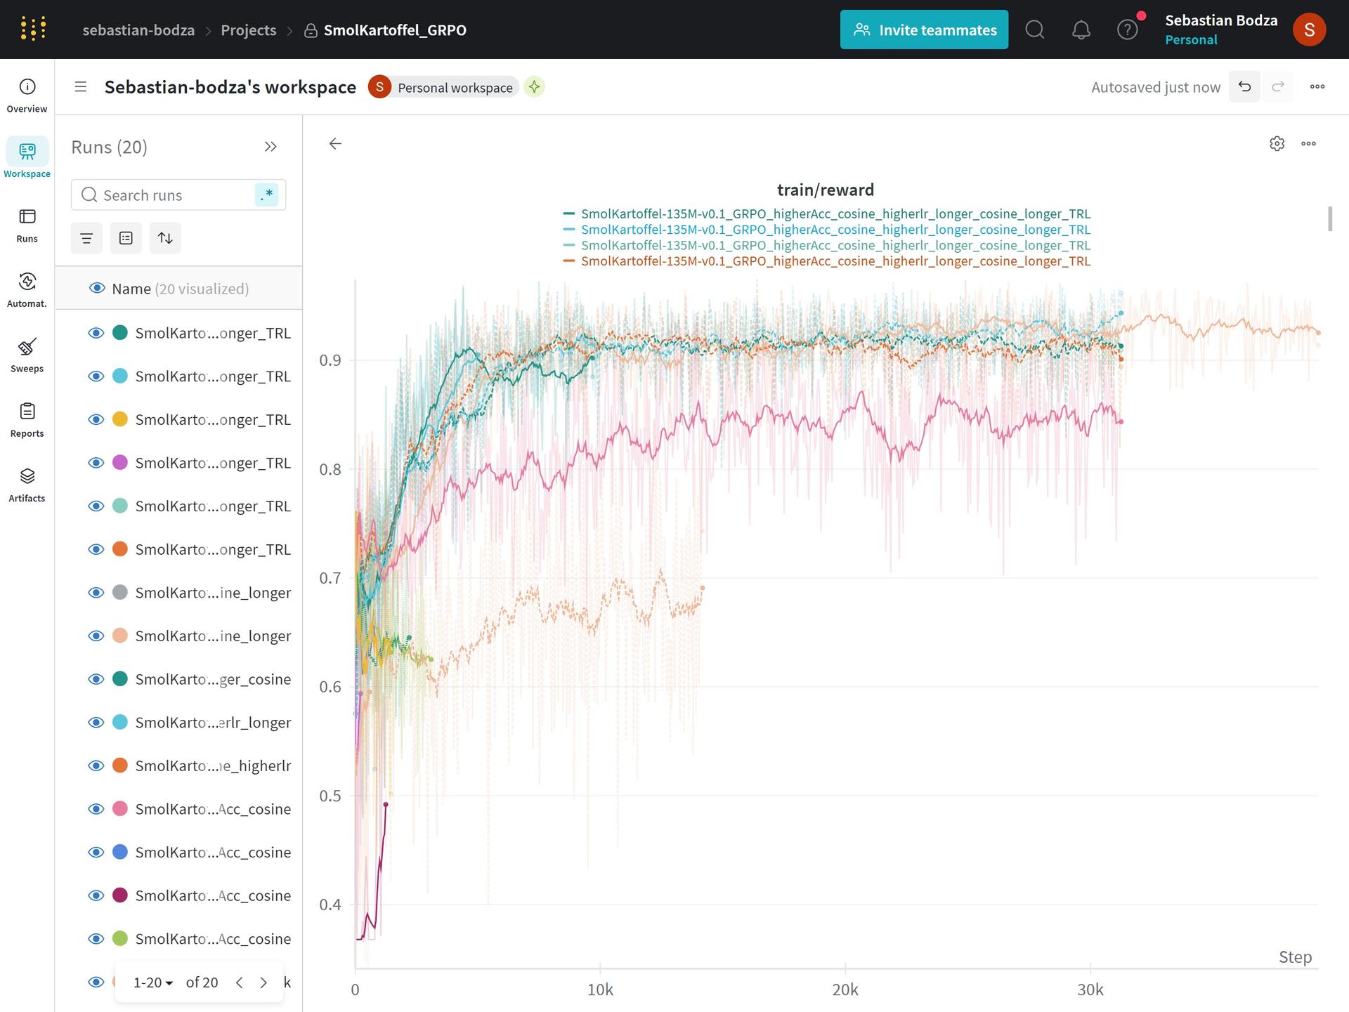Open the notifications bell

[1081, 29]
